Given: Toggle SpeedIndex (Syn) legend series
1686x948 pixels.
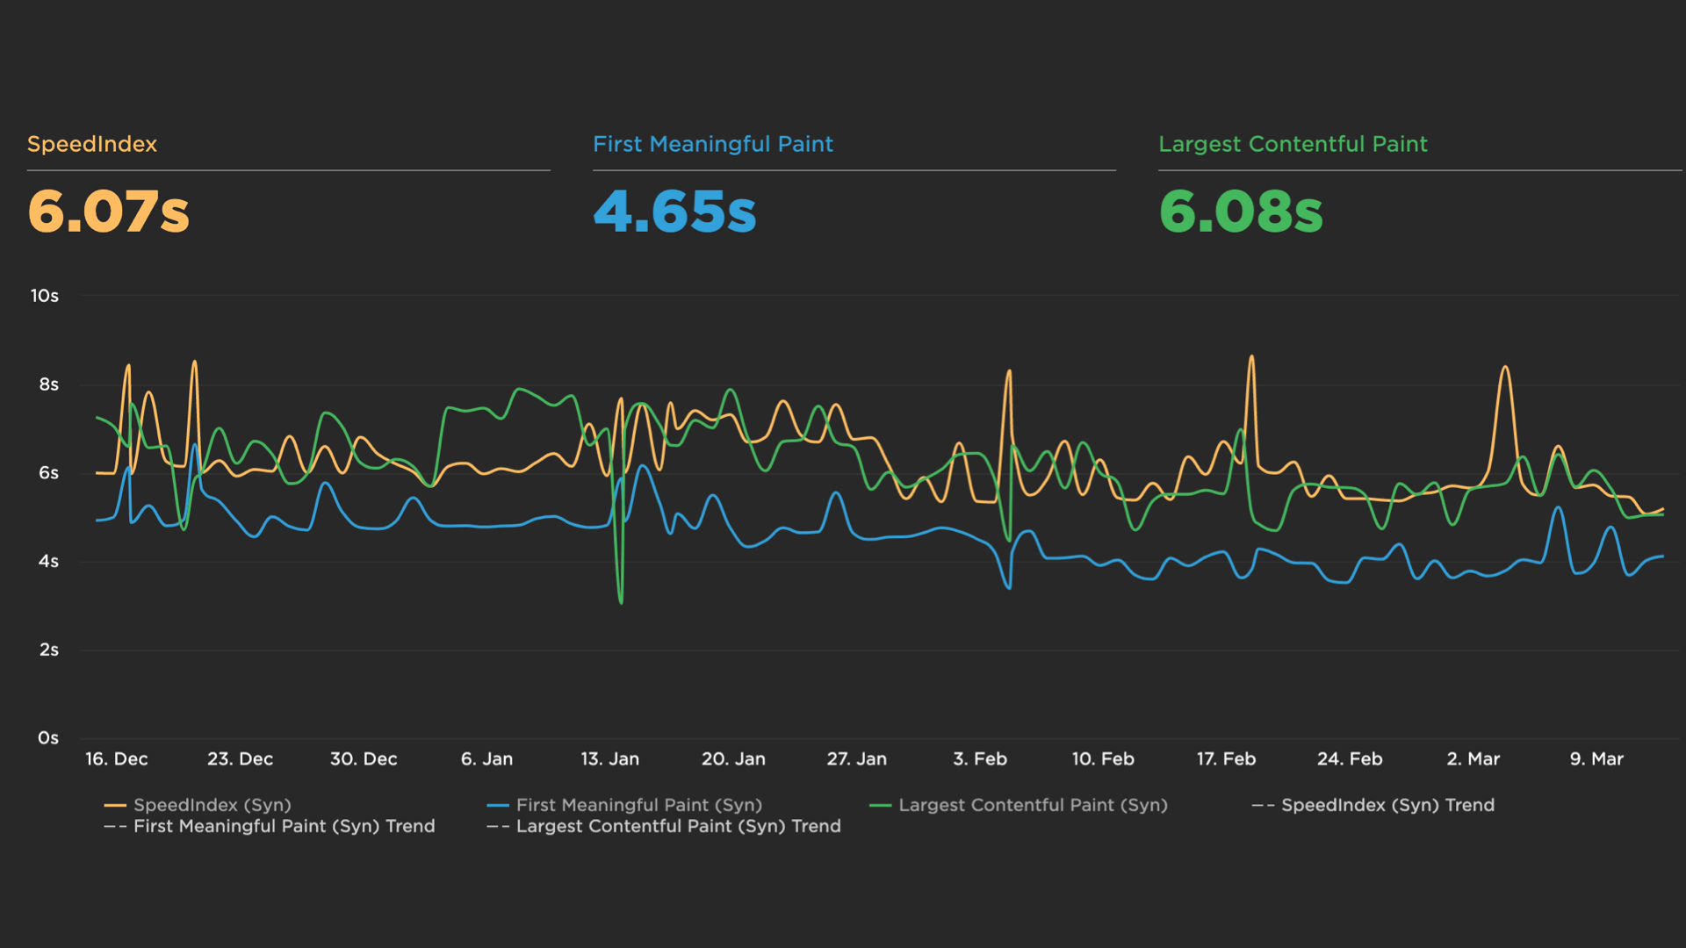Looking at the screenshot, I should [x=212, y=805].
